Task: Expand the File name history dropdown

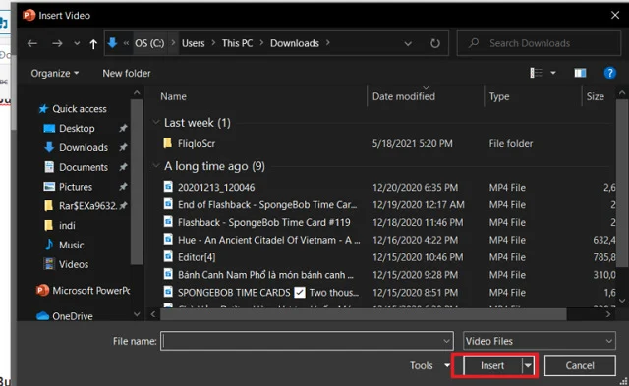Action: [x=446, y=341]
